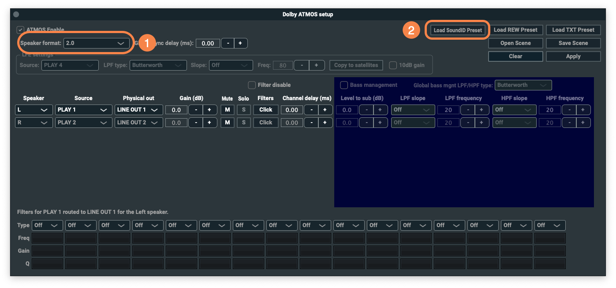Open the PLAY 2 source dropdown
The image size is (616, 288).
pyautogui.click(x=83, y=123)
